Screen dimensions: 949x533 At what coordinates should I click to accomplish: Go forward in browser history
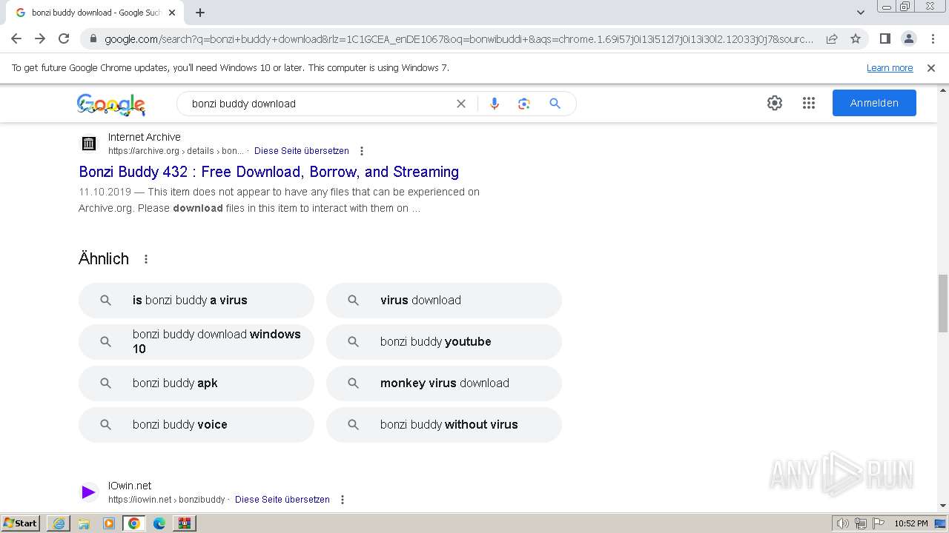coord(40,38)
